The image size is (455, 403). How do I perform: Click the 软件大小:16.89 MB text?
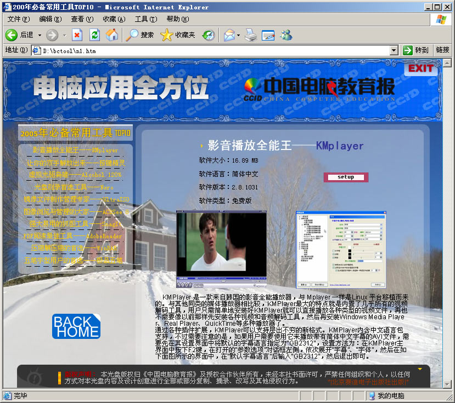click(229, 160)
